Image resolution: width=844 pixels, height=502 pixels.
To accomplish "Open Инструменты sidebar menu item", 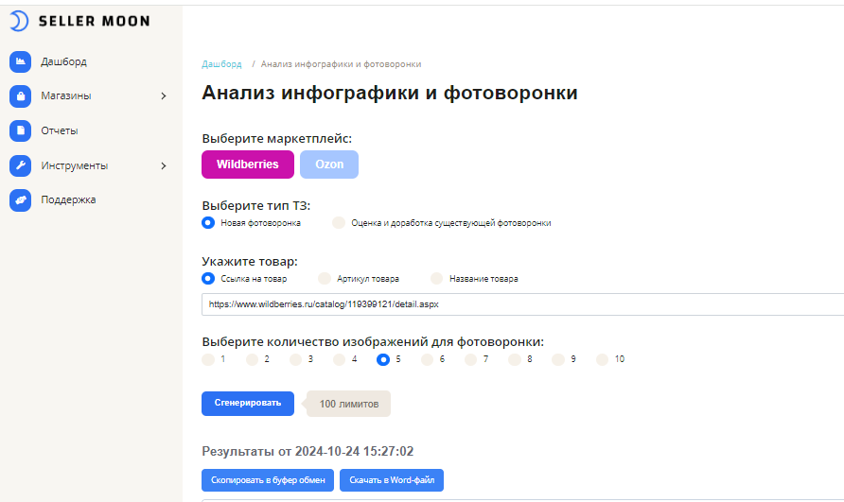I will click(75, 165).
